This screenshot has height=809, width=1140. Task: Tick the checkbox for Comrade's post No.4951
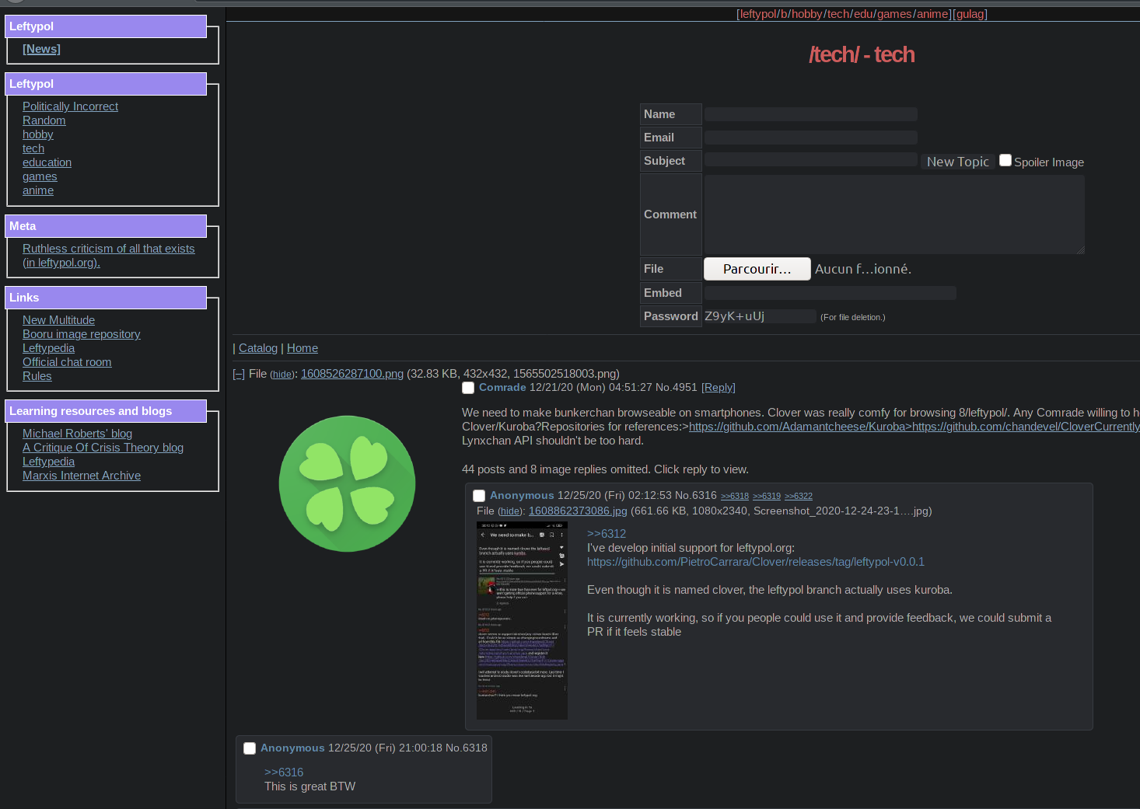468,388
